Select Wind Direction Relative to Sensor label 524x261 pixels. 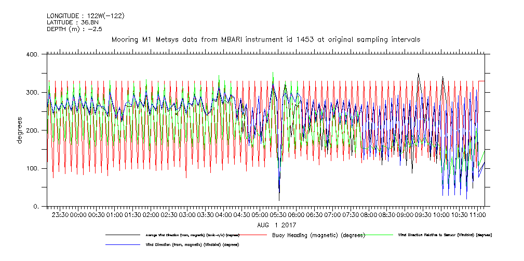click(445, 235)
